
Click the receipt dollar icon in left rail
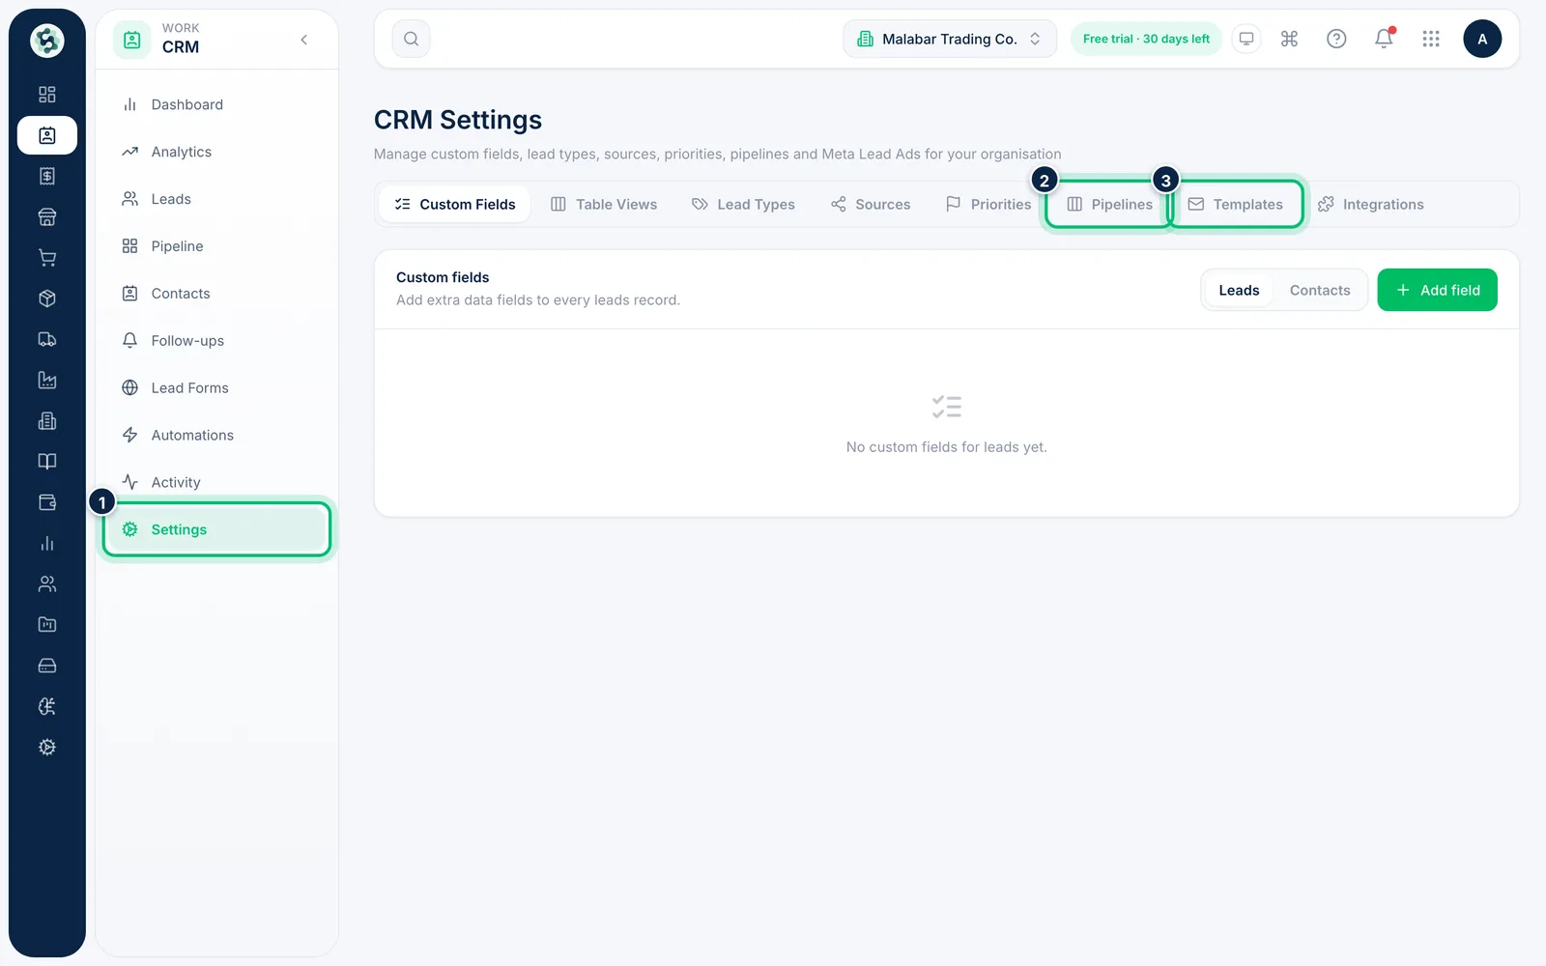pyautogui.click(x=46, y=176)
